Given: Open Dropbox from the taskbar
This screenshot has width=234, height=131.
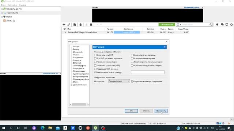Looking at the screenshot, I should coord(73,128).
